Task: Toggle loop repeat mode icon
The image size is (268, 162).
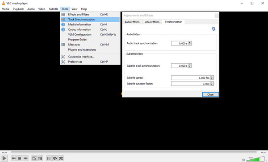Action: 55,158
